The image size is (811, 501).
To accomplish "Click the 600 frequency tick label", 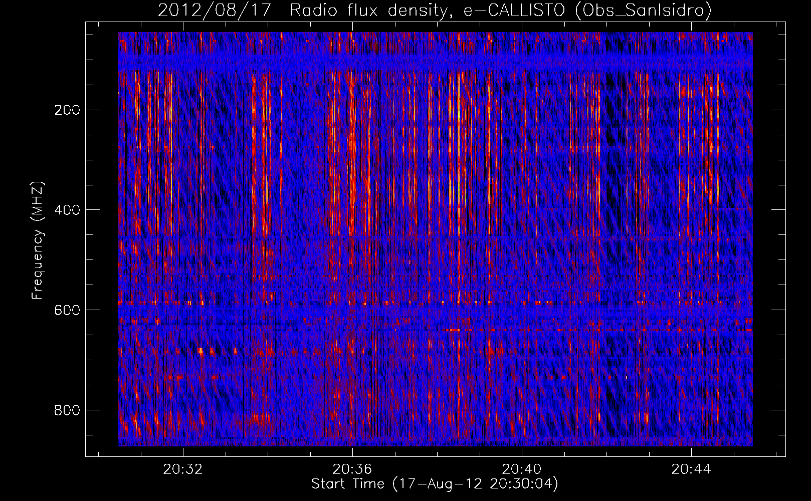I will (x=67, y=310).
